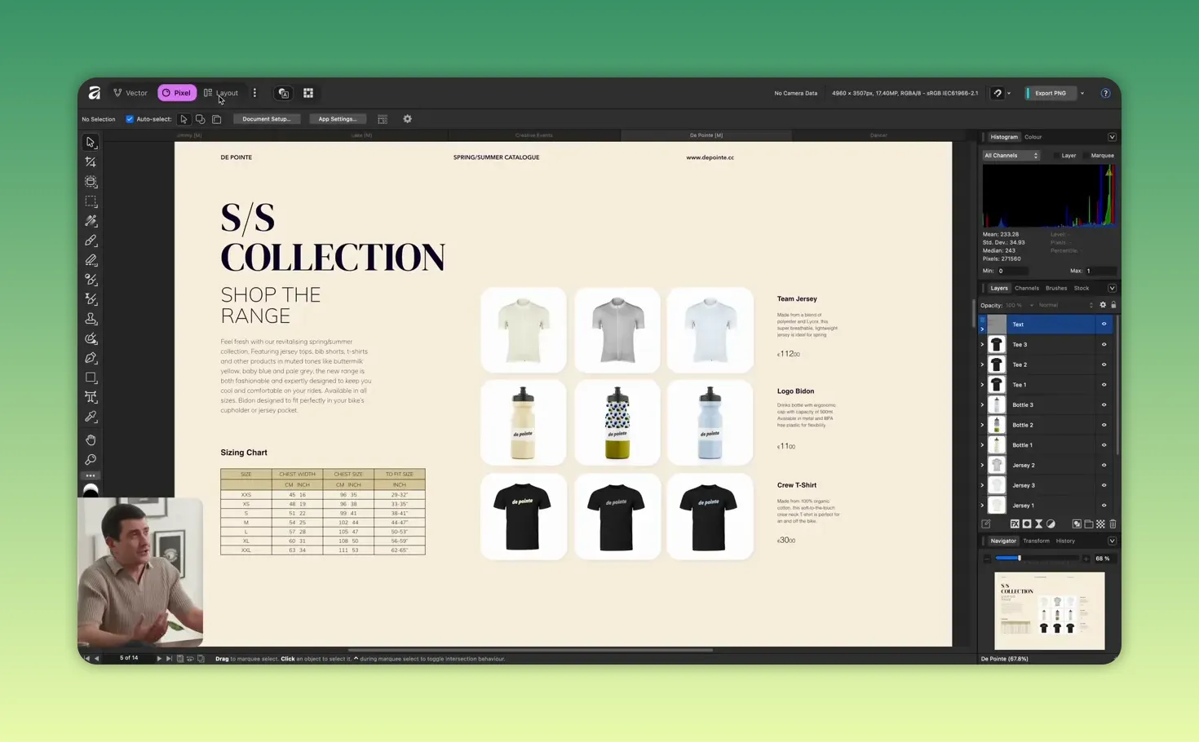Hide the Tee 2 layer
The image size is (1199, 742).
(1104, 364)
